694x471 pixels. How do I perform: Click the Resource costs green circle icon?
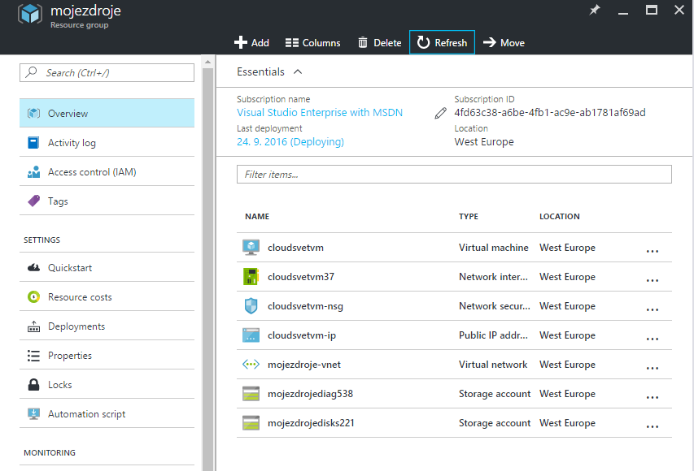point(33,296)
